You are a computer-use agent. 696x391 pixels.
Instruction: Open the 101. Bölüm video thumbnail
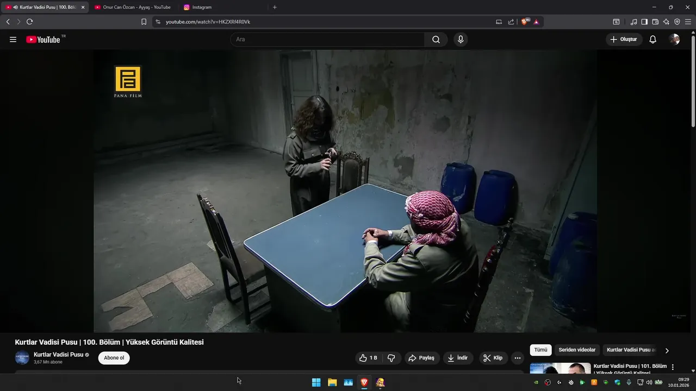pyautogui.click(x=560, y=368)
